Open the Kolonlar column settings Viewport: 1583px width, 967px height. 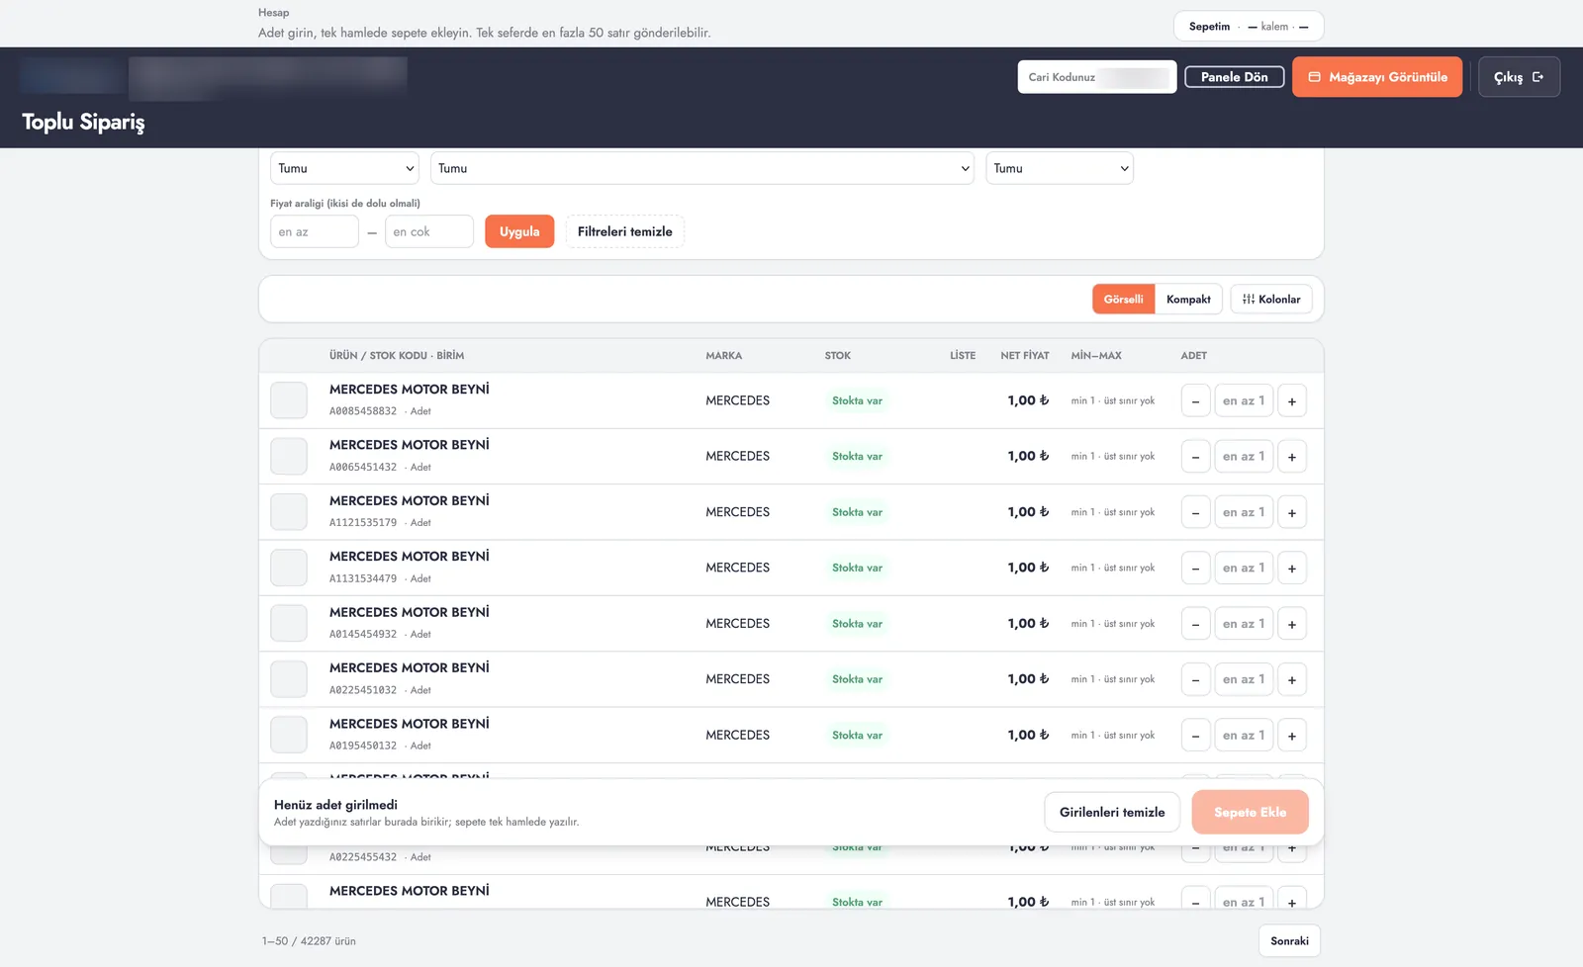point(1271,300)
